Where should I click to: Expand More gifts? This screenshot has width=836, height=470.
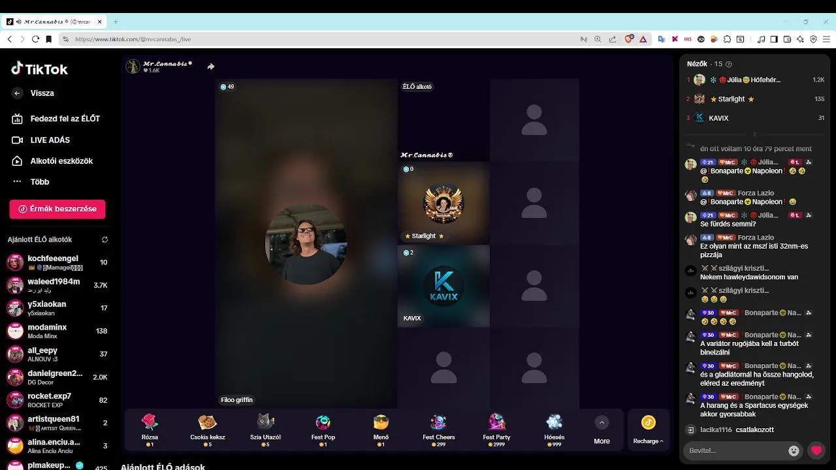(602, 430)
